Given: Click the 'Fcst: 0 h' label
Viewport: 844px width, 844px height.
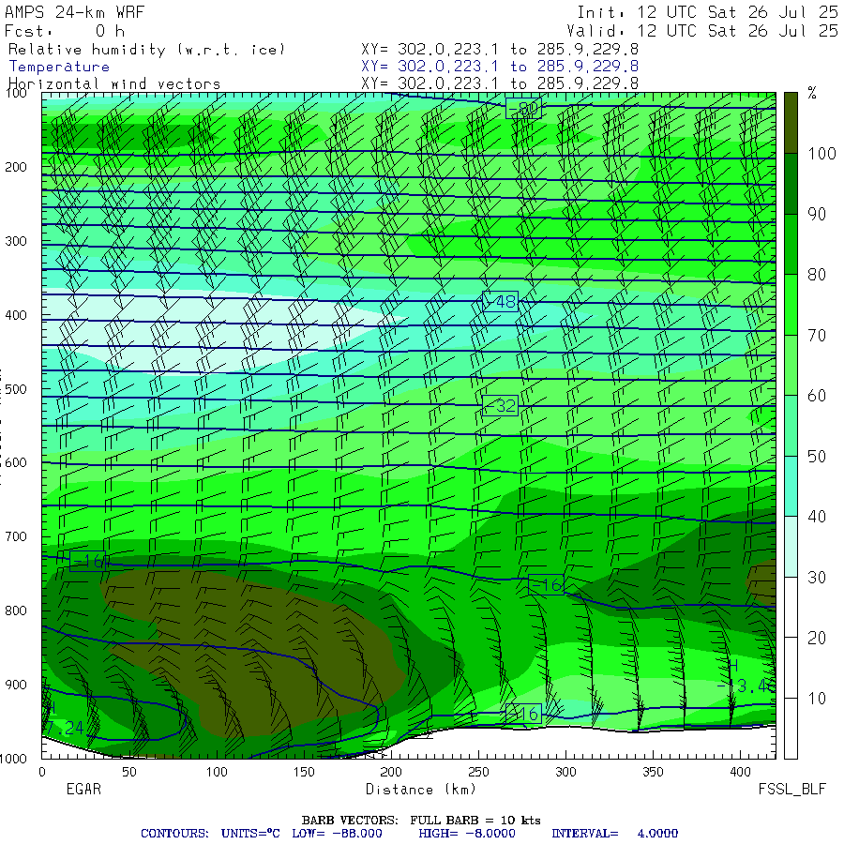Looking at the screenshot, I should click(65, 31).
